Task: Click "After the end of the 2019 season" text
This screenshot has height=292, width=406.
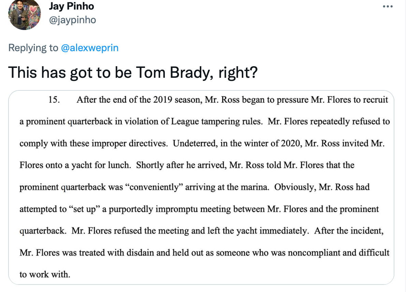Action: click(139, 100)
